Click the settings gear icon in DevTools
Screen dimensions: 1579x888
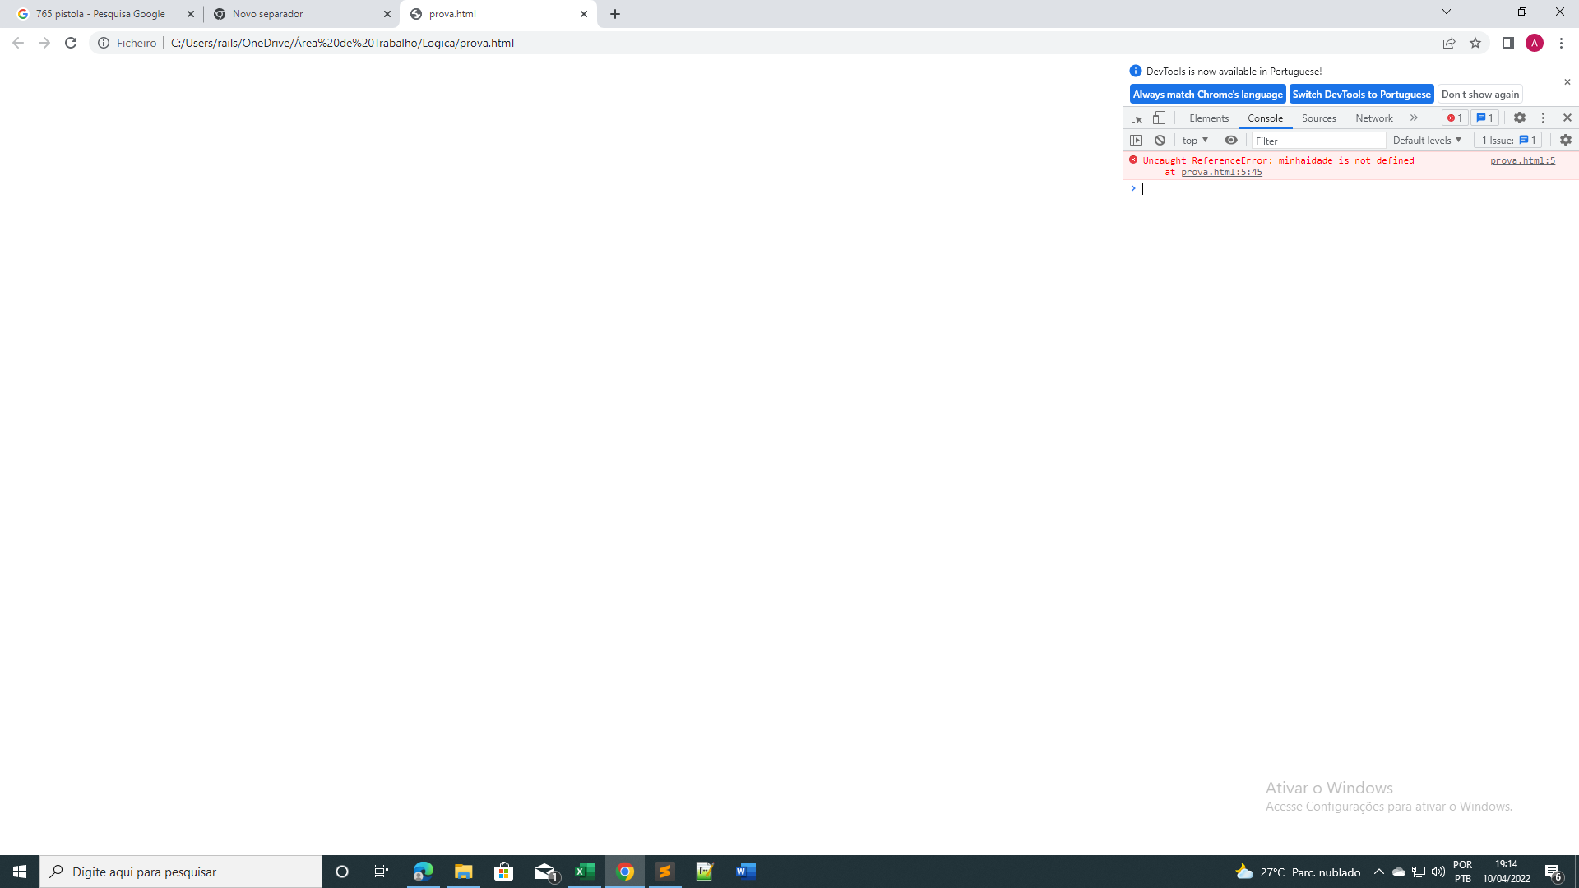click(1519, 117)
